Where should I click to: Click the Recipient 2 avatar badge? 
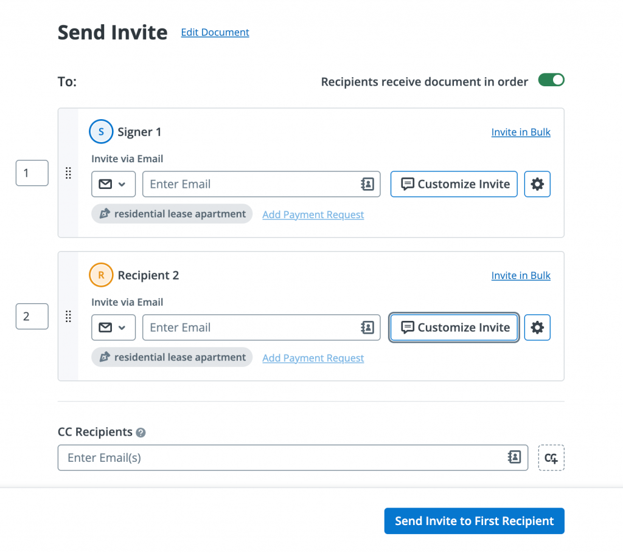tap(101, 275)
